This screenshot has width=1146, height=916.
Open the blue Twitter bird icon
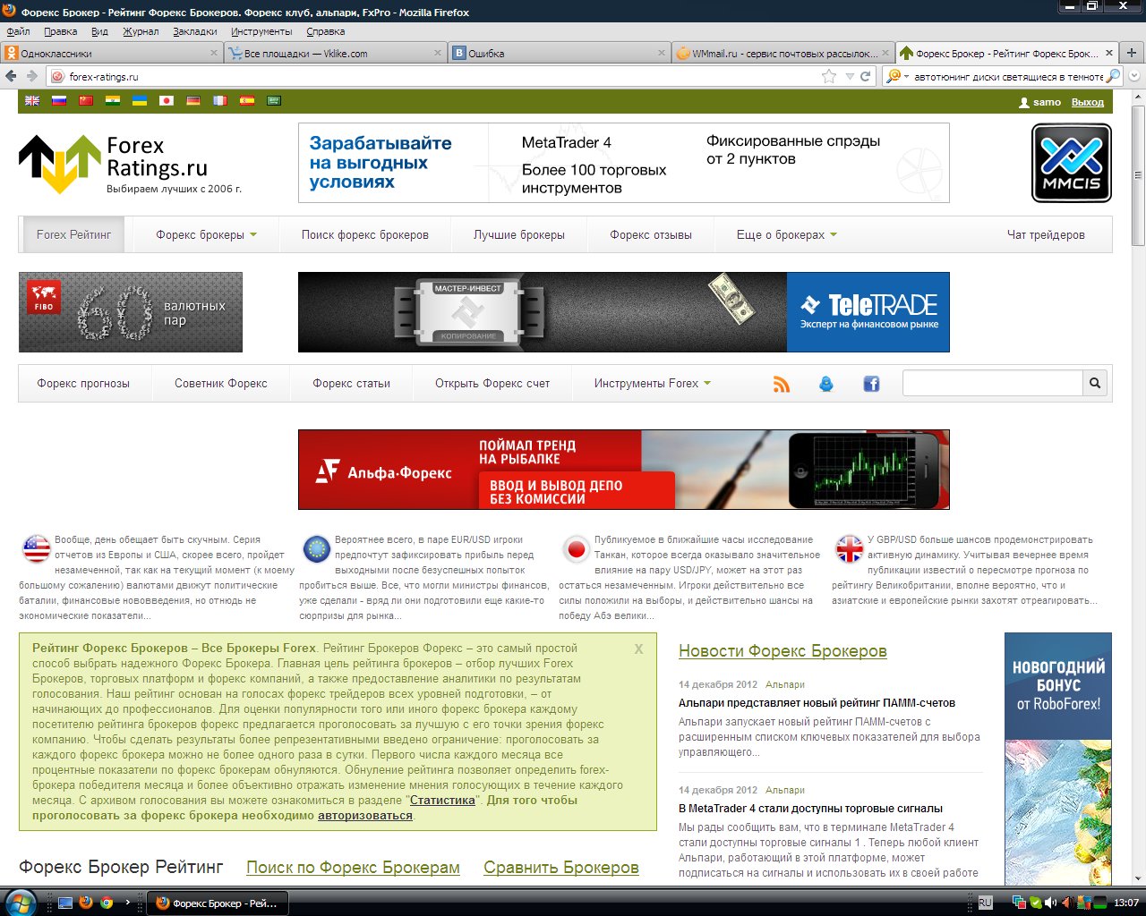tap(826, 384)
